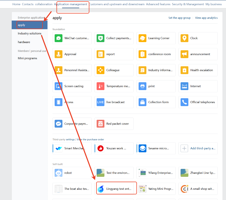Open the Screen casting icon
226x200 pixels.
pos(58,86)
